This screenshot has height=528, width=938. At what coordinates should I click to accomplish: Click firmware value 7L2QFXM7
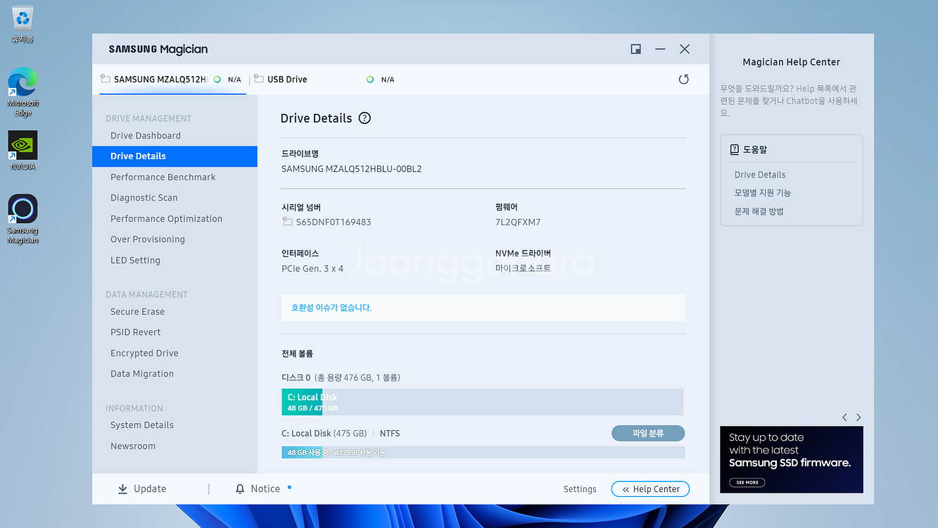(518, 222)
